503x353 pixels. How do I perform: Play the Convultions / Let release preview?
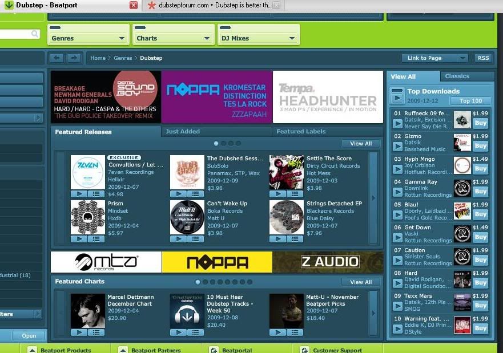pos(79,194)
